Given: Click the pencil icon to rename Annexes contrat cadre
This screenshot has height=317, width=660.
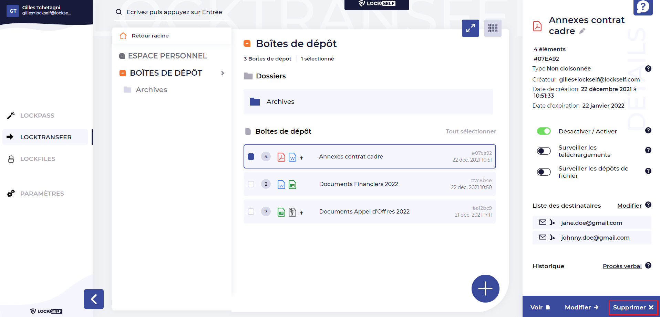Looking at the screenshot, I should point(582,31).
